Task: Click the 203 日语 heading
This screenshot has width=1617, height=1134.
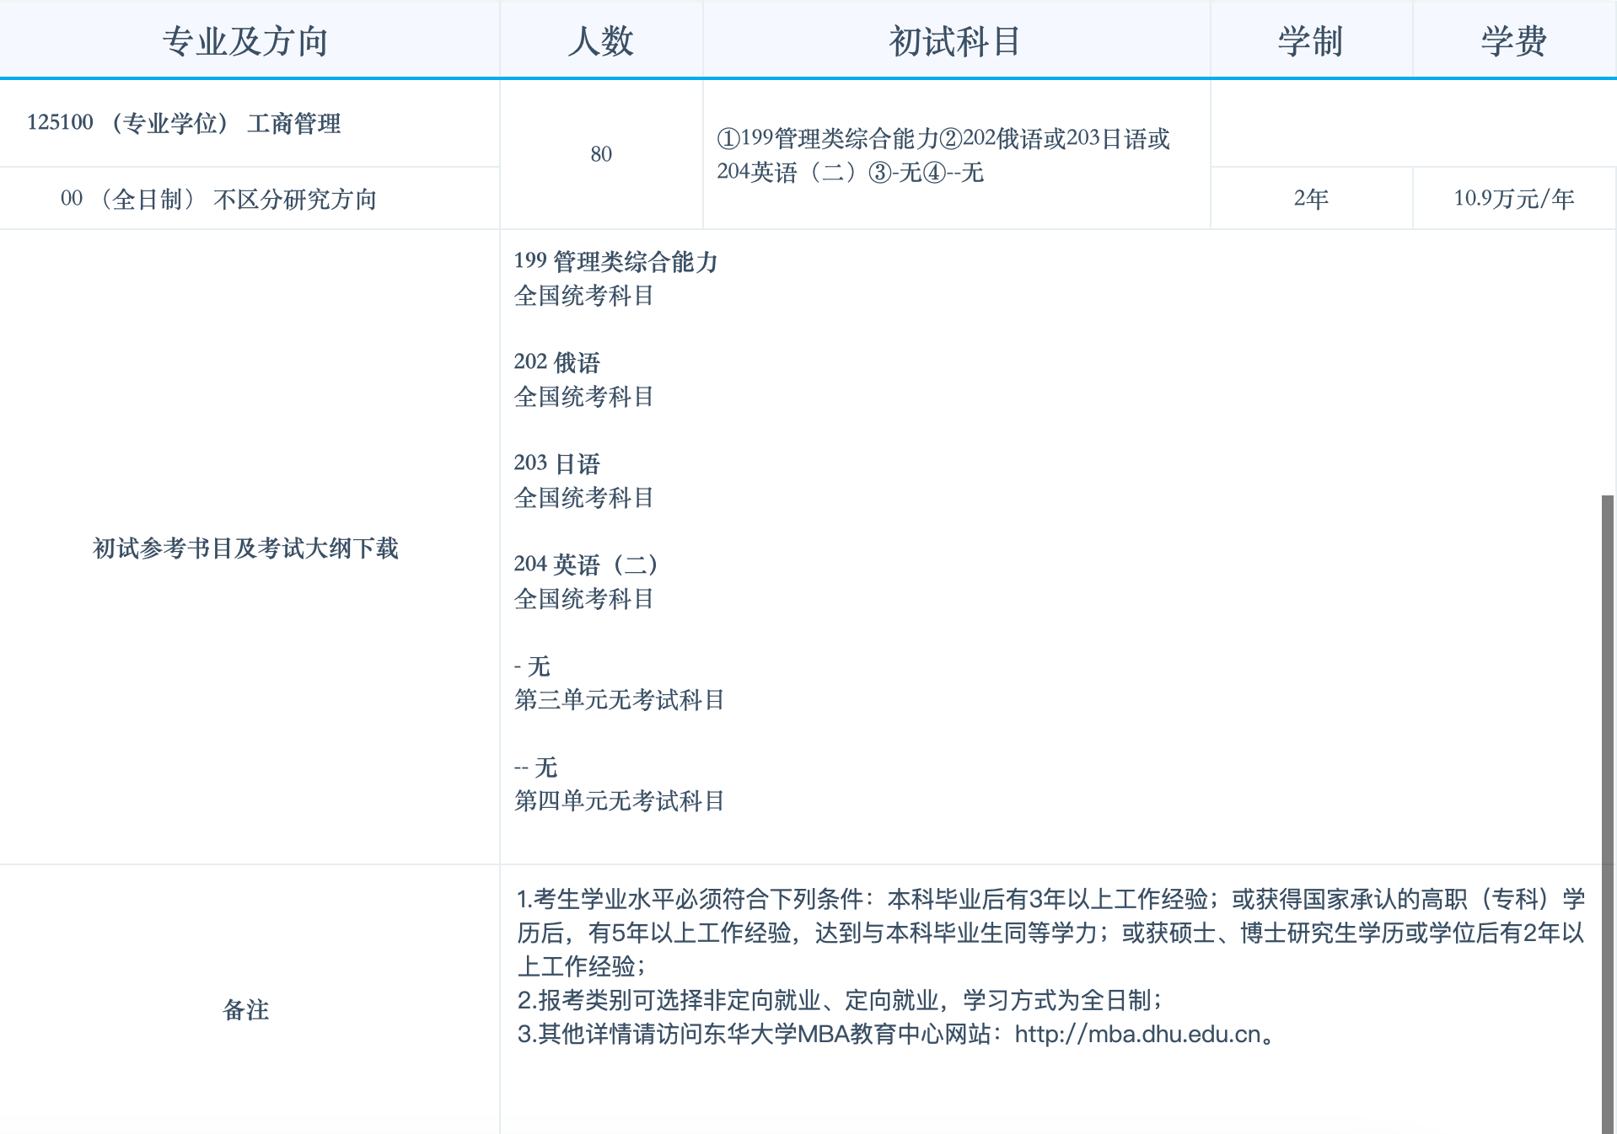Action: tap(556, 463)
